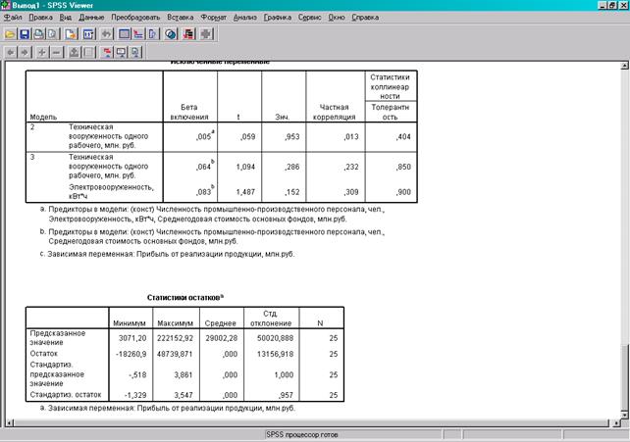
Task: Open the Правка menu
Action: pos(40,18)
